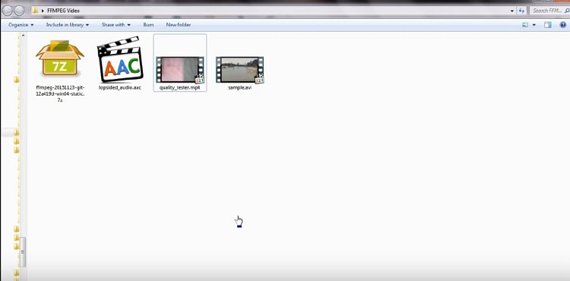Screen dimensions: 570x281
Task: Refresh the folder with the refresh button
Action: (521, 11)
